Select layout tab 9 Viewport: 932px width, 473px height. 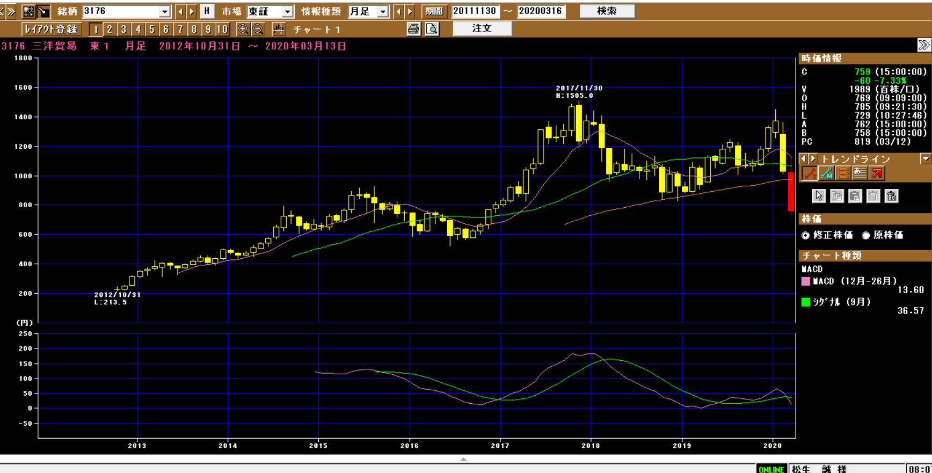click(x=208, y=30)
